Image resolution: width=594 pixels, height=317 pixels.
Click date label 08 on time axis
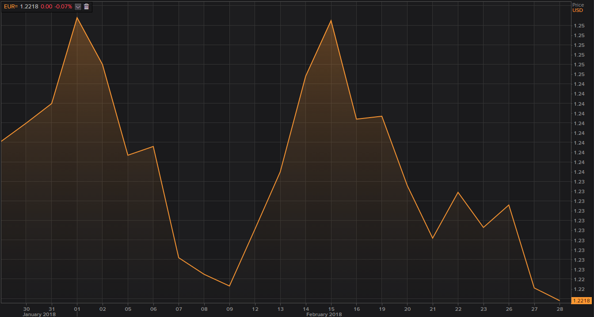(x=204, y=309)
